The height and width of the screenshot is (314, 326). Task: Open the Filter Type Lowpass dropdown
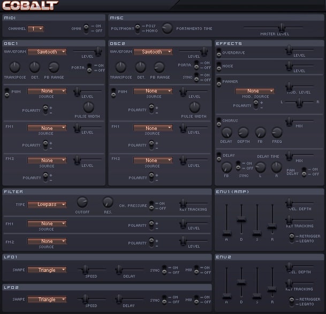pyautogui.click(x=47, y=204)
